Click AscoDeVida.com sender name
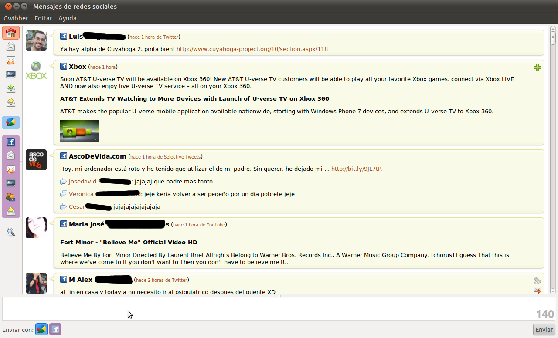Viewport: 558px width, 338px height. point(97,156)
